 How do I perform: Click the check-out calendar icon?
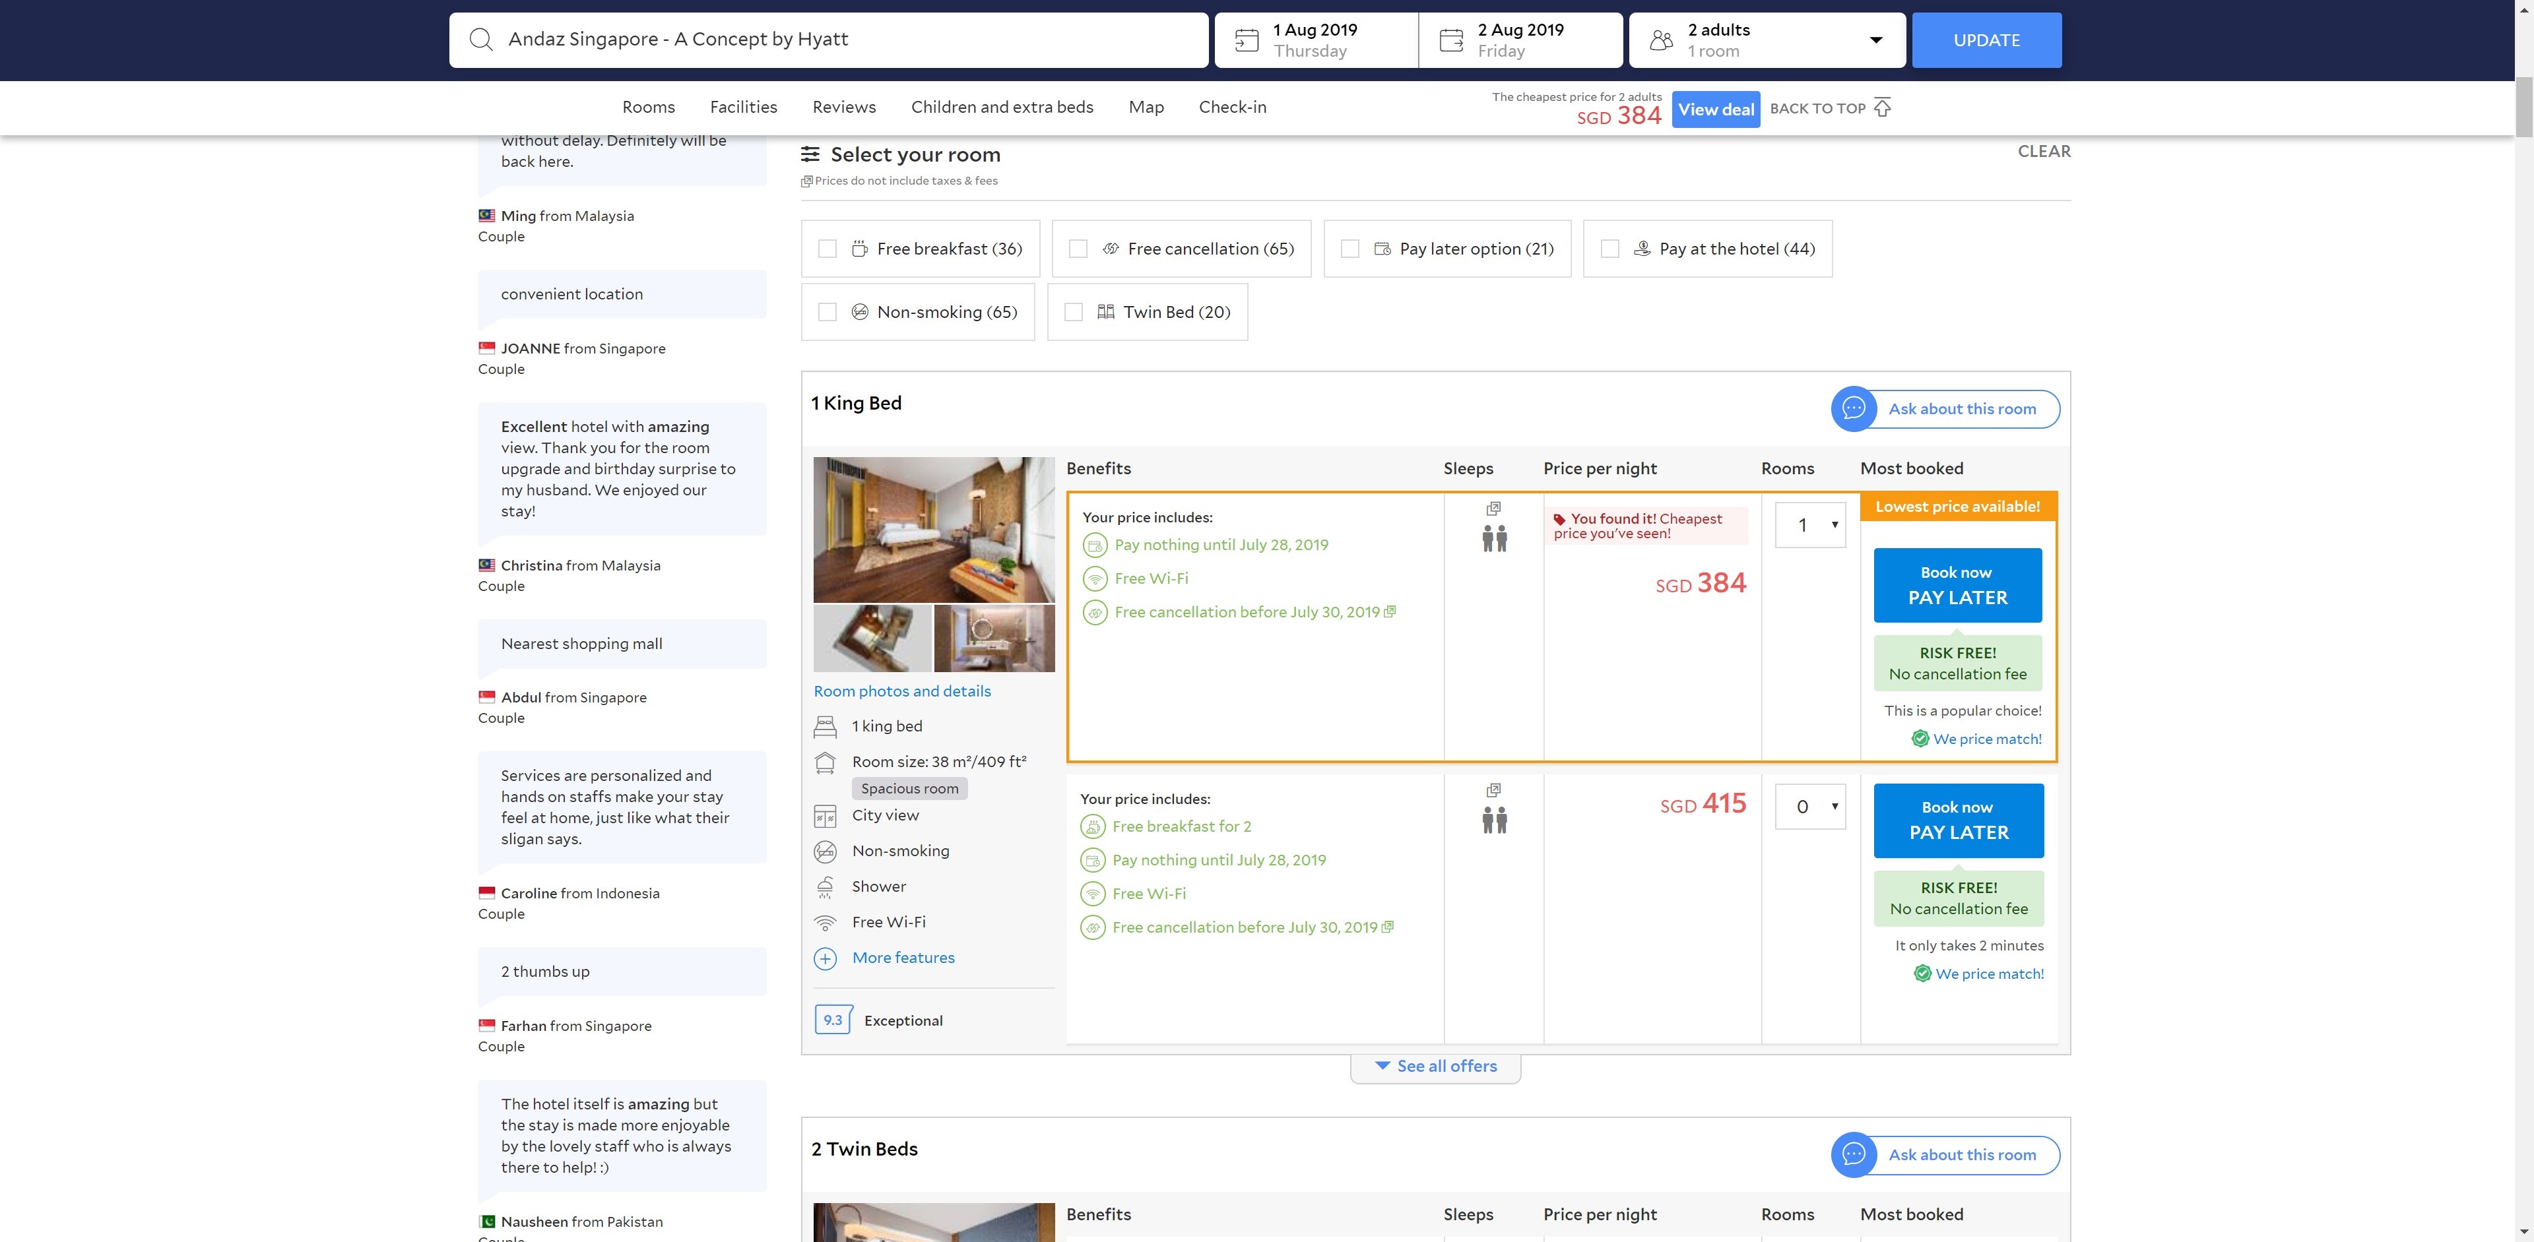pyautogui.click(x=1451, y=40)
